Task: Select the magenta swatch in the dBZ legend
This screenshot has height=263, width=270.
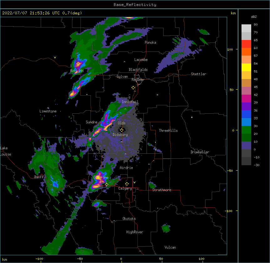Action: point(246,98)
